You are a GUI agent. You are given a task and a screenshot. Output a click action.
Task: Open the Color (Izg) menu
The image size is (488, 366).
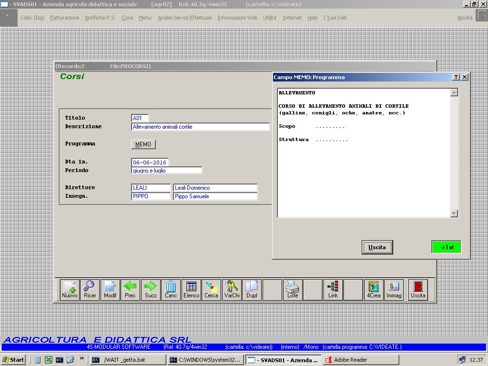[x=32, y=18]
